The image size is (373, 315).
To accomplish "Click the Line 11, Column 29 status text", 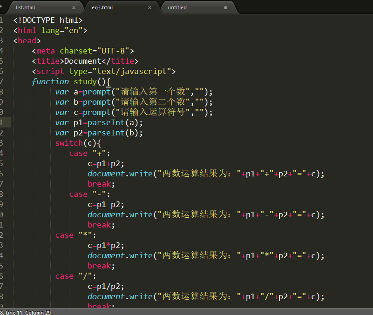I will (26, 312).
